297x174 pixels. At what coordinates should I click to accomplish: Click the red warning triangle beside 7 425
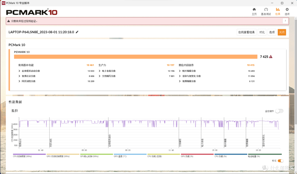[271, 57]
